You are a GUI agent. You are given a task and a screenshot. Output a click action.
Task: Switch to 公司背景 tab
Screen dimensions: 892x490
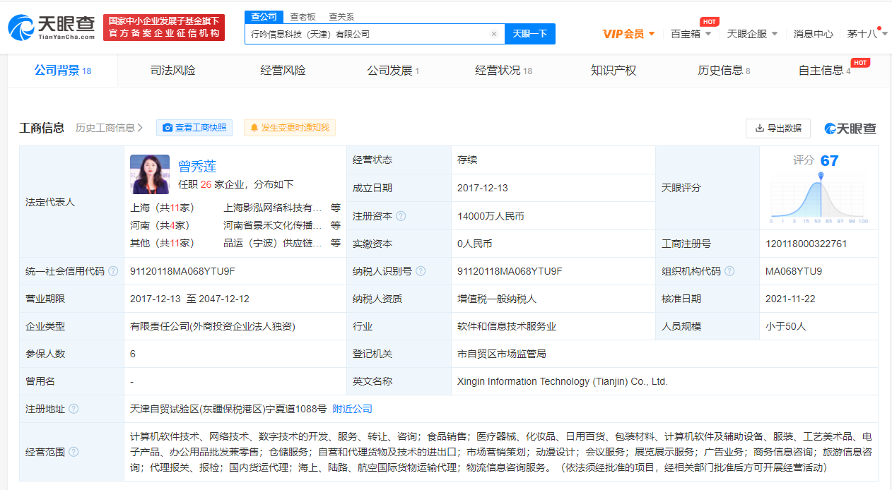[x=63, y=71]
